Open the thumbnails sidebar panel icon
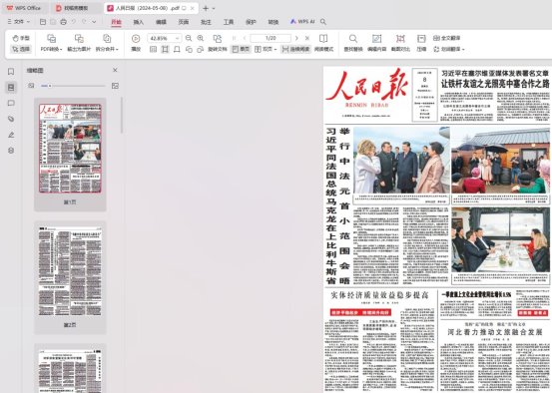552x393 pixels. pos(11,87)
